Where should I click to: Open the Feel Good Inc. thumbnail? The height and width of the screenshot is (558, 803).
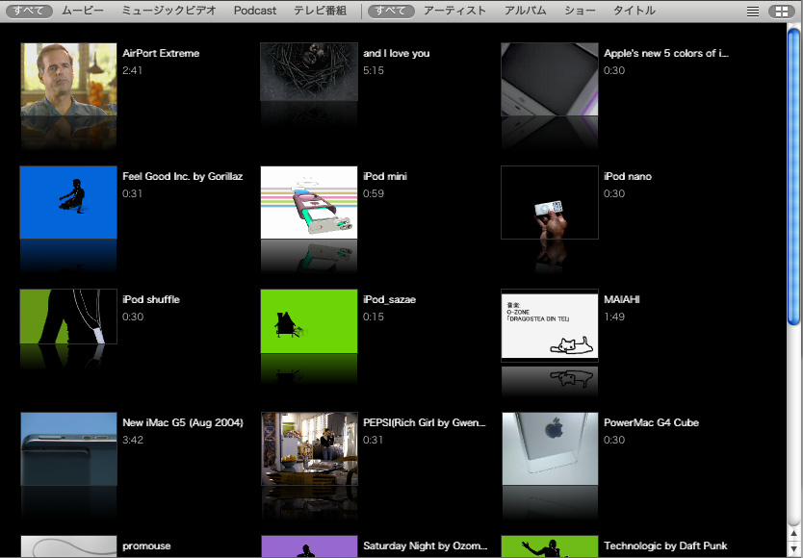click(x=68, y=202)
